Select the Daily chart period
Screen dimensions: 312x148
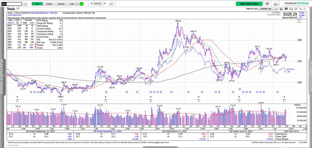[37, 4]
